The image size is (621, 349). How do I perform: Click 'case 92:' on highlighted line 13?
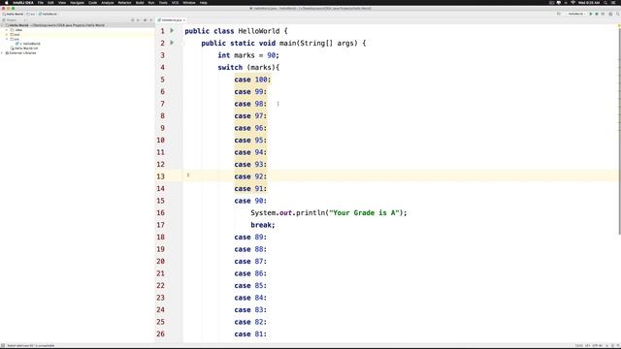[250, 176]
